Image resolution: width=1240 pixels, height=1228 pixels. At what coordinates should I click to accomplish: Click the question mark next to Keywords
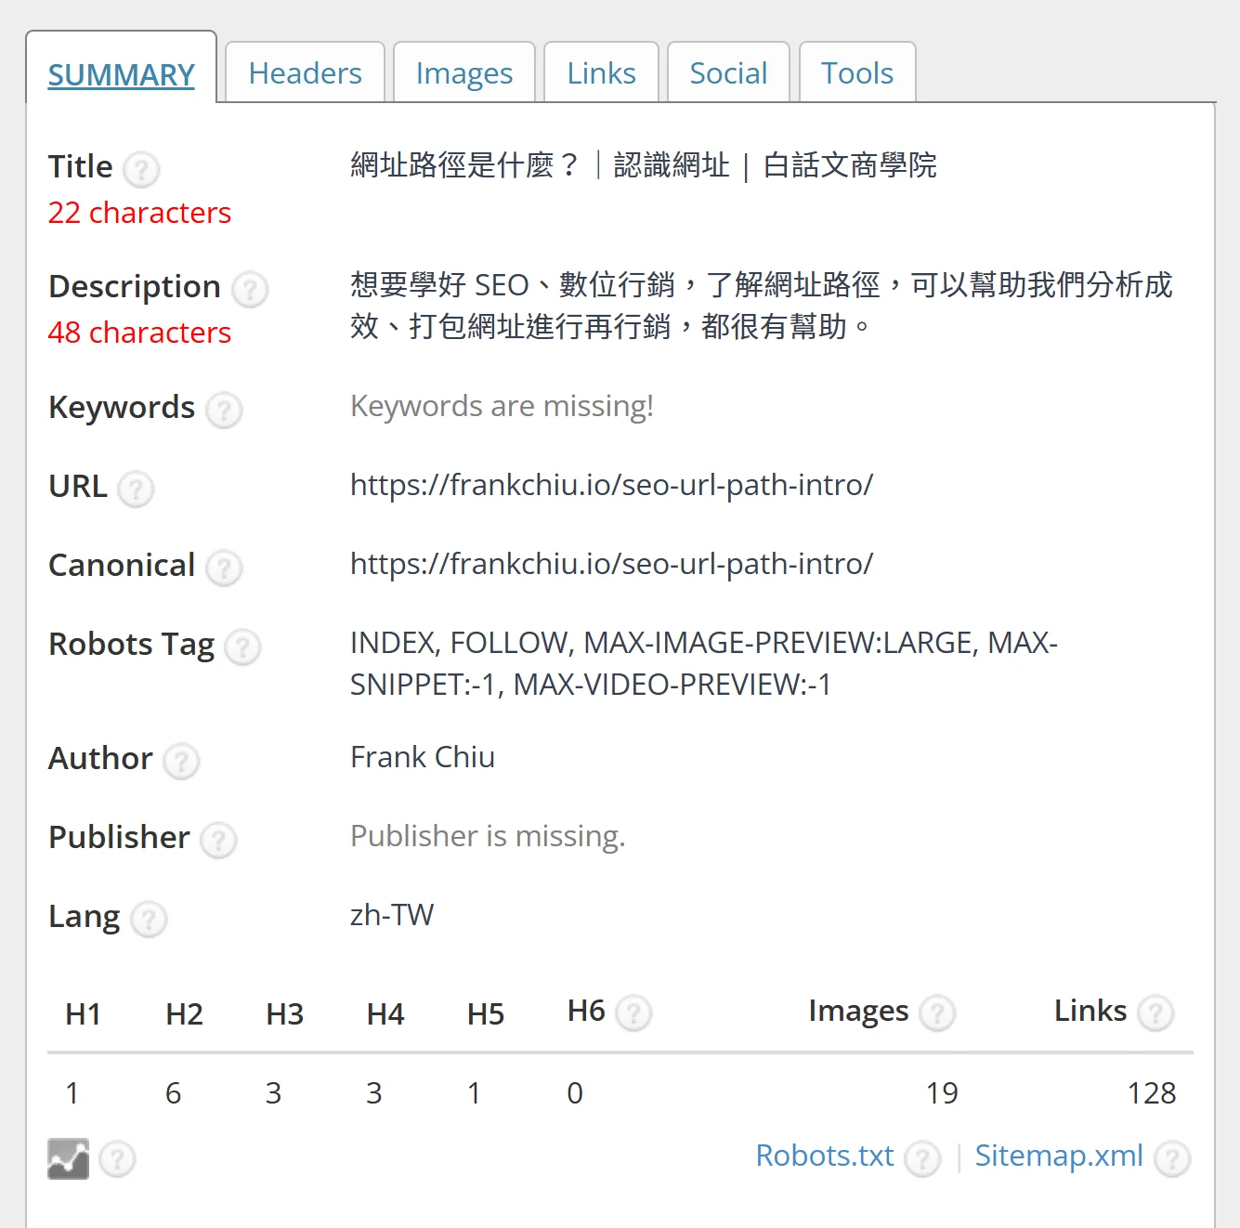click(x=224, y=410)
